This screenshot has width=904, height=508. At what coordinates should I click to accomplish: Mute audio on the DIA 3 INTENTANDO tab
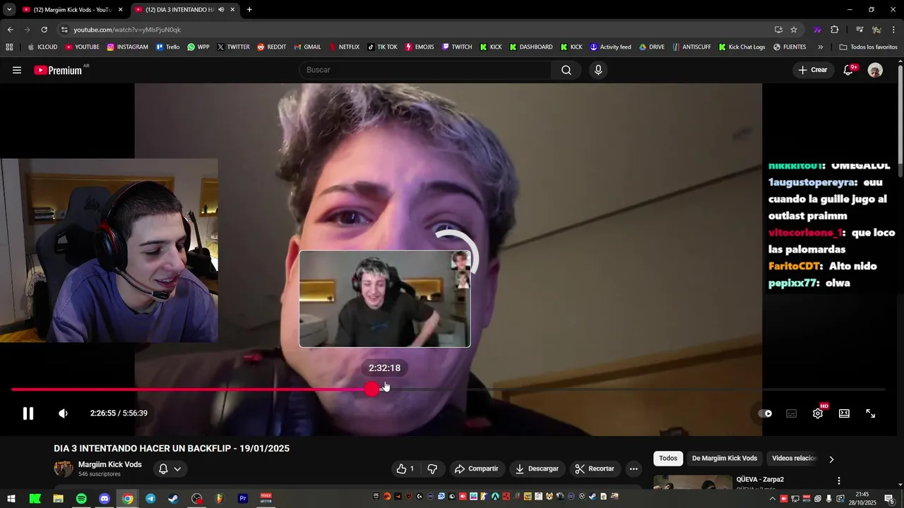click(221, 10)
